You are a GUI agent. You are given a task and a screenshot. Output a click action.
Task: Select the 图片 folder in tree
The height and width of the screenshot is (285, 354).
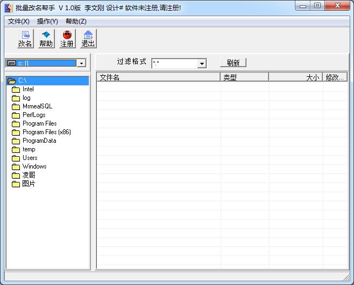(29, 184)
